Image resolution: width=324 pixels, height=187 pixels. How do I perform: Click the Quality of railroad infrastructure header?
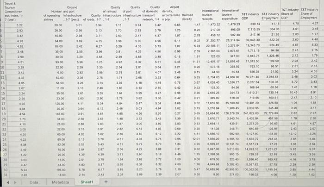point(112,13)
